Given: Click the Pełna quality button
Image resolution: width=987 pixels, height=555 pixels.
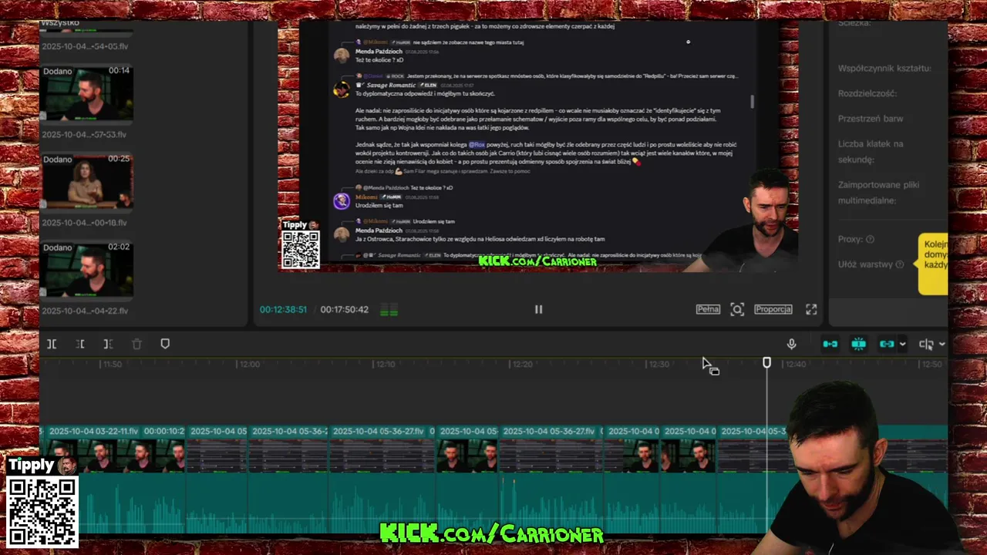Looking at the screenshot, I should (x=708, y=309).
